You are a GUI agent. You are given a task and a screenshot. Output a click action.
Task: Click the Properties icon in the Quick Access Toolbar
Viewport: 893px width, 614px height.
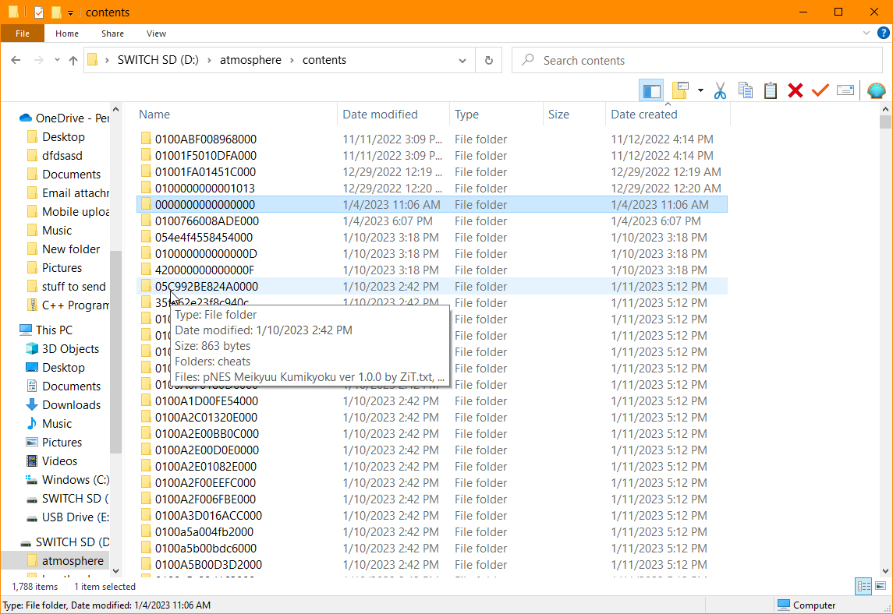coord(39,12)
